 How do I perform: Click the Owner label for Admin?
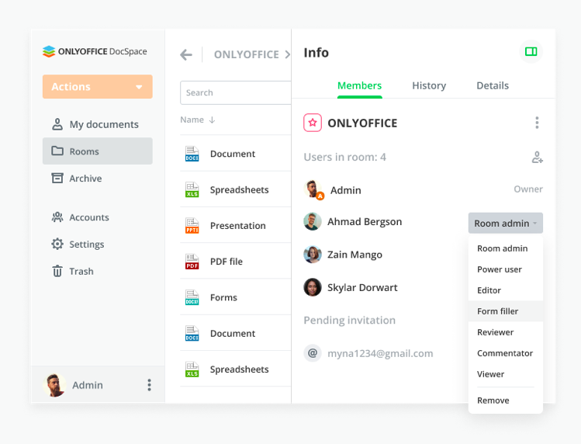[x=528, y=189]
